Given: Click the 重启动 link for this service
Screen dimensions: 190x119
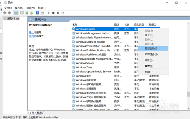Looking at the screenshot, I should point(33,36).
